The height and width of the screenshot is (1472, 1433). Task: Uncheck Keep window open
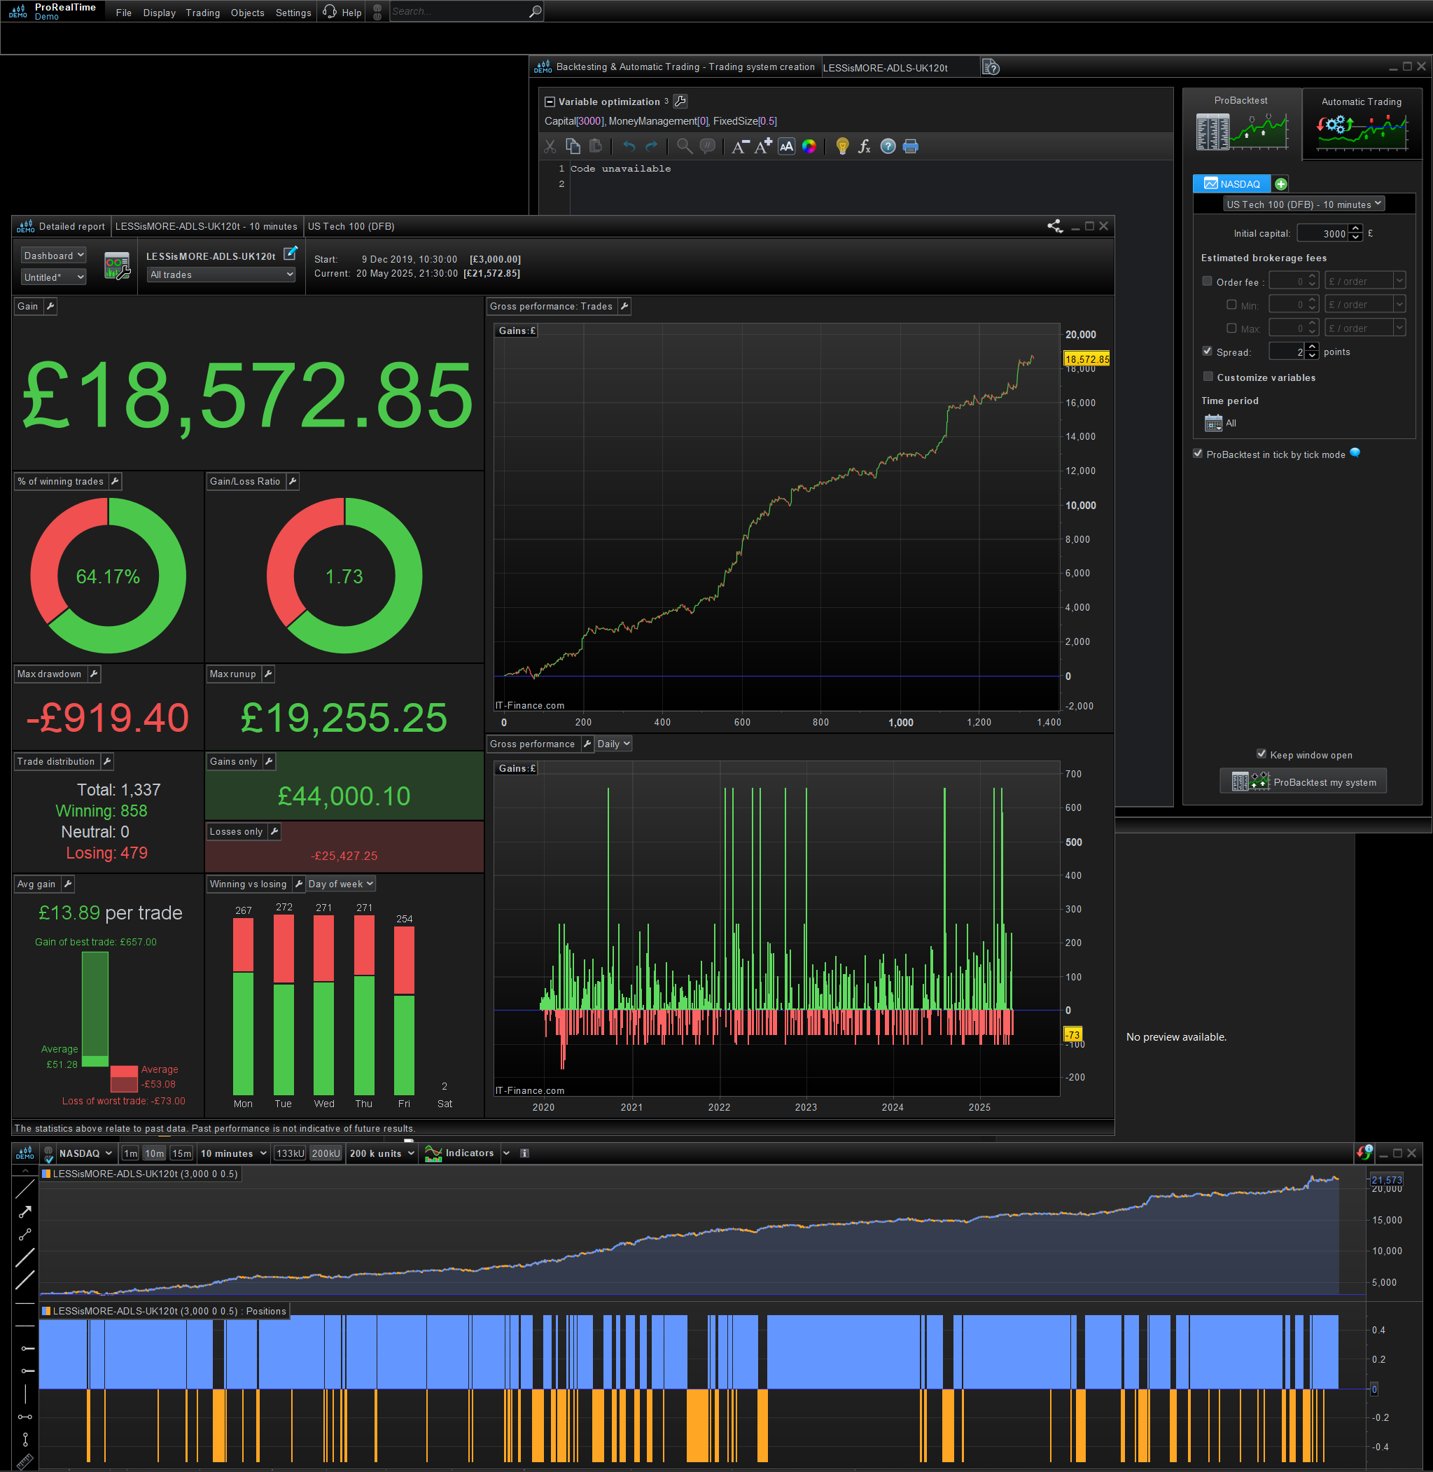[1261, 754]
